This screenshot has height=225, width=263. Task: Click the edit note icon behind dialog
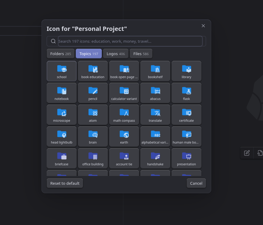[x=247, y=153]
